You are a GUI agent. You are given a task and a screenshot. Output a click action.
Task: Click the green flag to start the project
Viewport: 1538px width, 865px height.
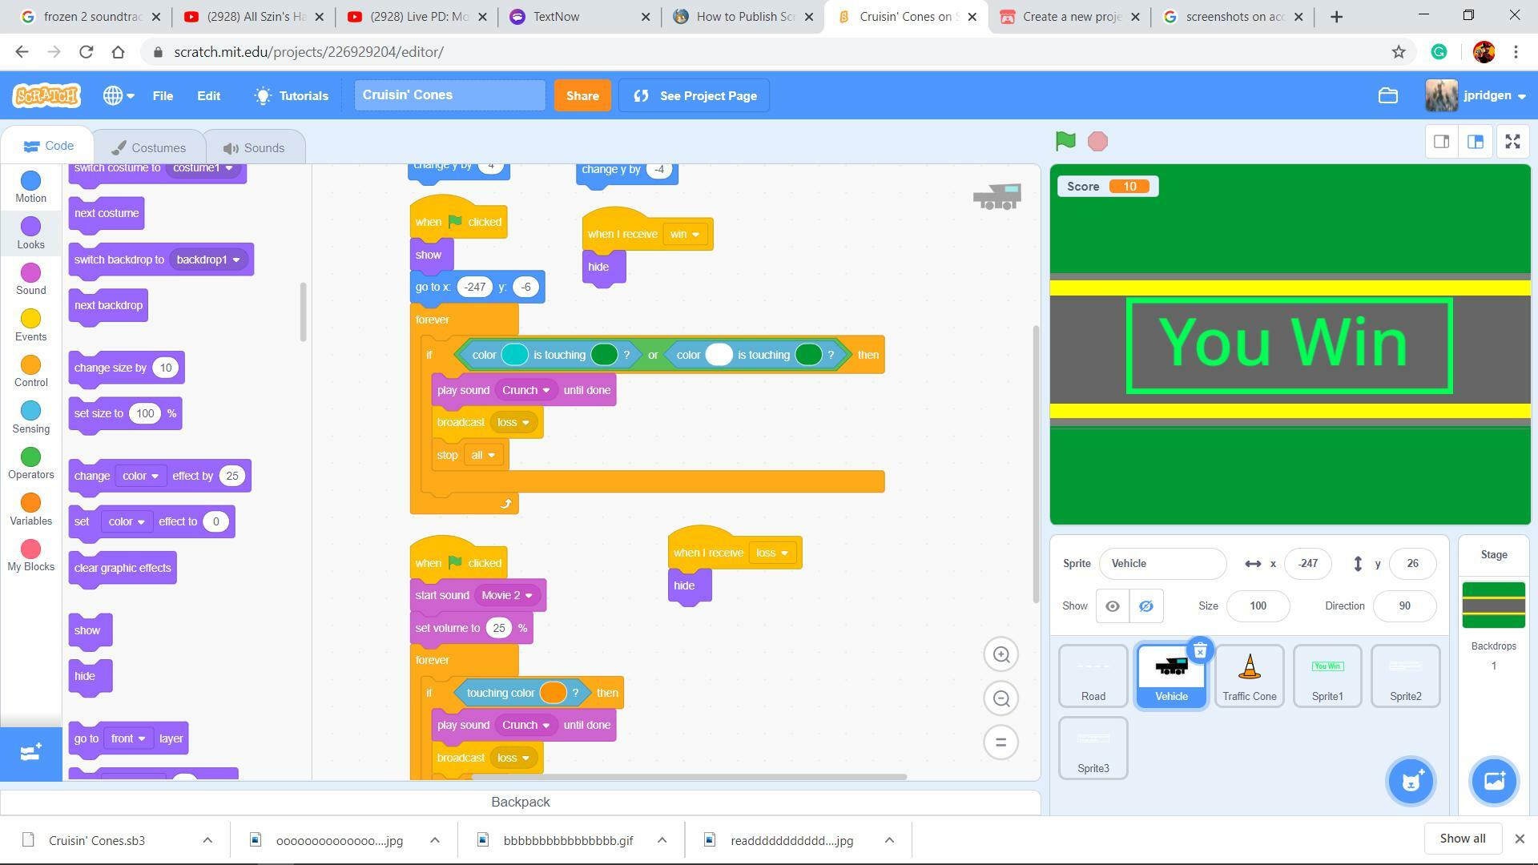point(1065,142)
